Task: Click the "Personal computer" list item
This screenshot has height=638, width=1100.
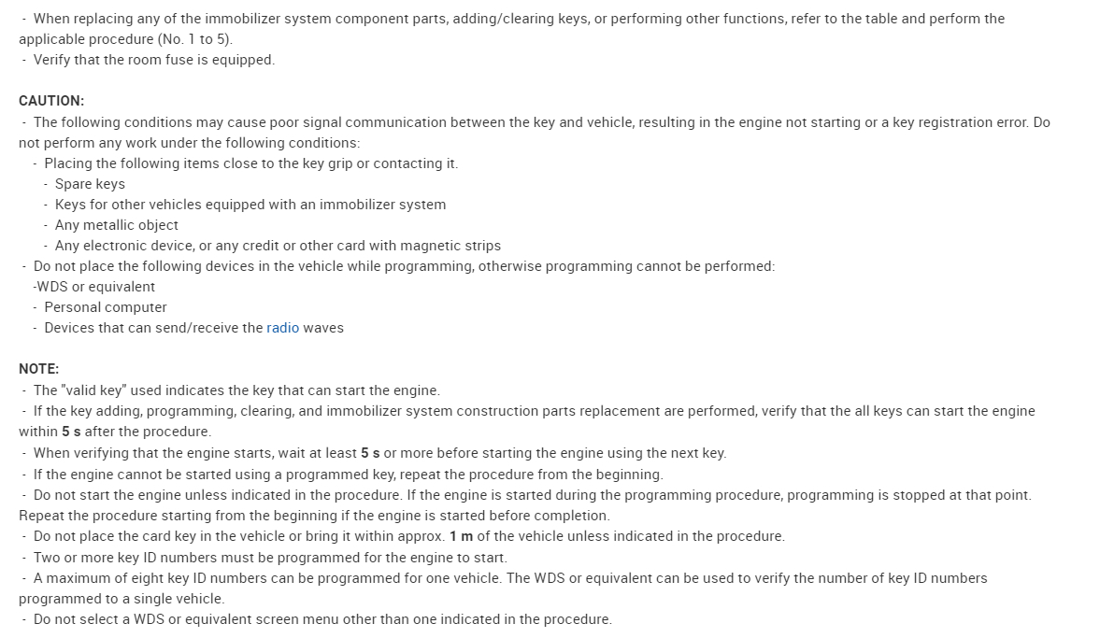Action: click(106, 307)
